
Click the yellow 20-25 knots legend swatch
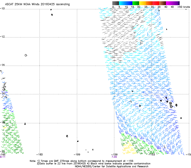coord(142,3)
